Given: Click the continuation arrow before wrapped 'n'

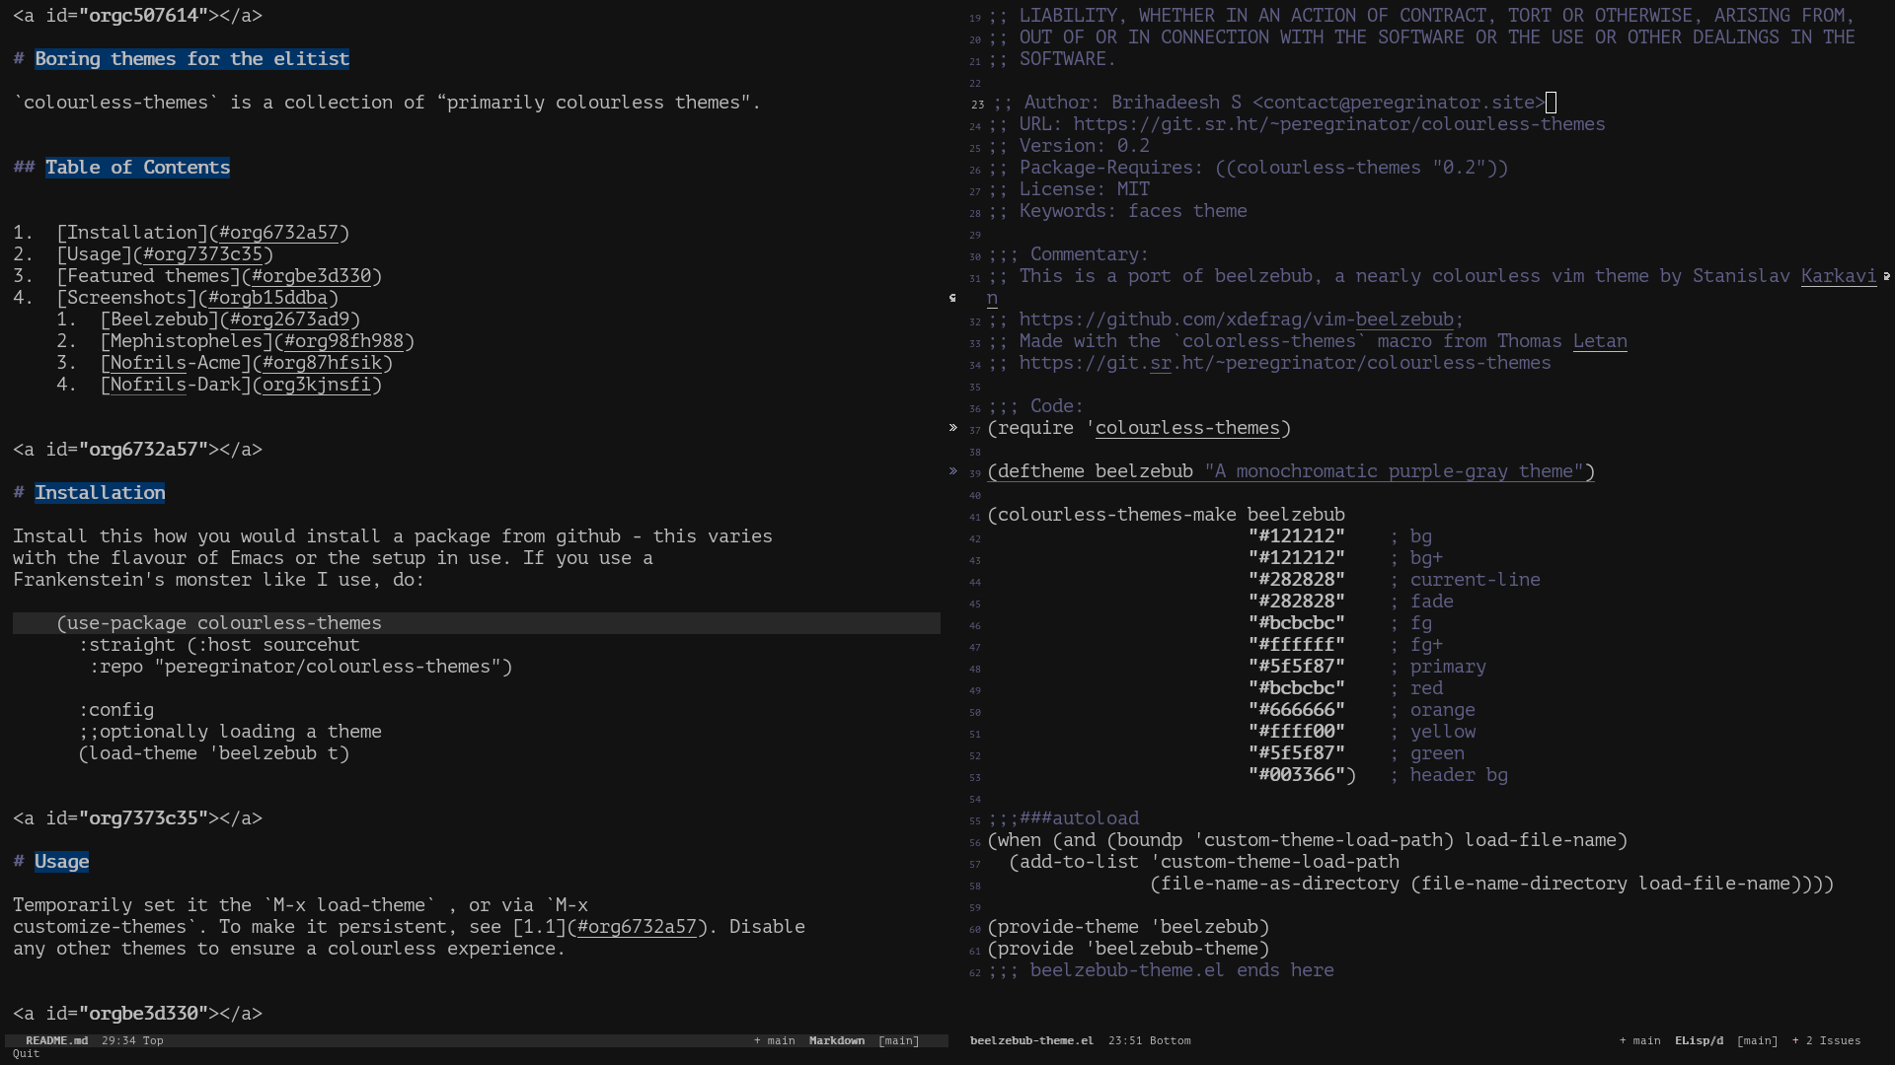Looking at the screenshot, I should coord(952,298).
